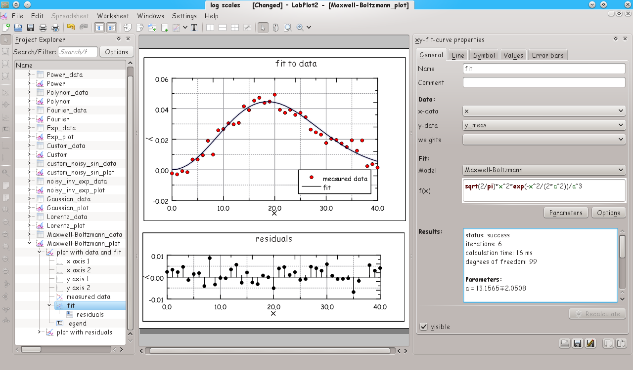Insert a new spreadsheet

pos(152,27)
